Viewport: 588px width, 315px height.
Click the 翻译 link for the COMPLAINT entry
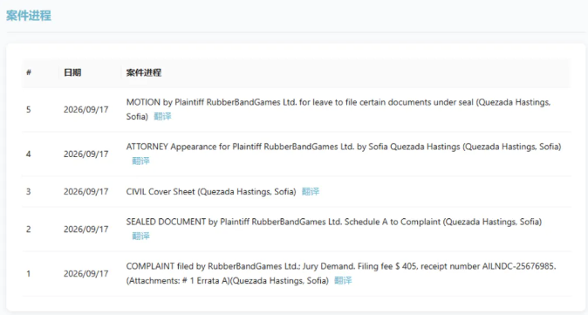point(343,280)
